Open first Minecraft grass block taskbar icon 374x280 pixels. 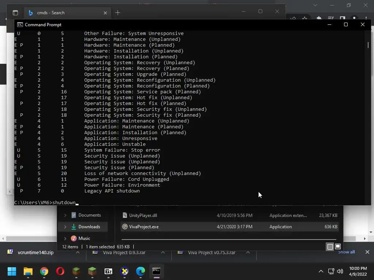tap(76, 271)
